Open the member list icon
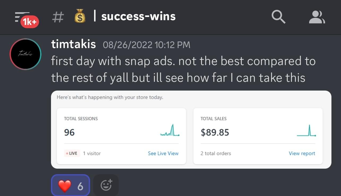 pos(317,17)
